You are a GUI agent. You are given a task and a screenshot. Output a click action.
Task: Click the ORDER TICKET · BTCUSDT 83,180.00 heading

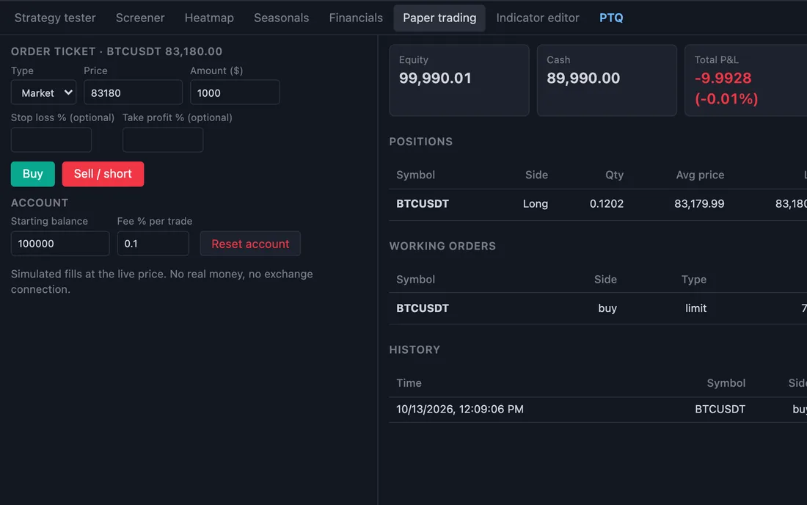[x=117, y=51]
